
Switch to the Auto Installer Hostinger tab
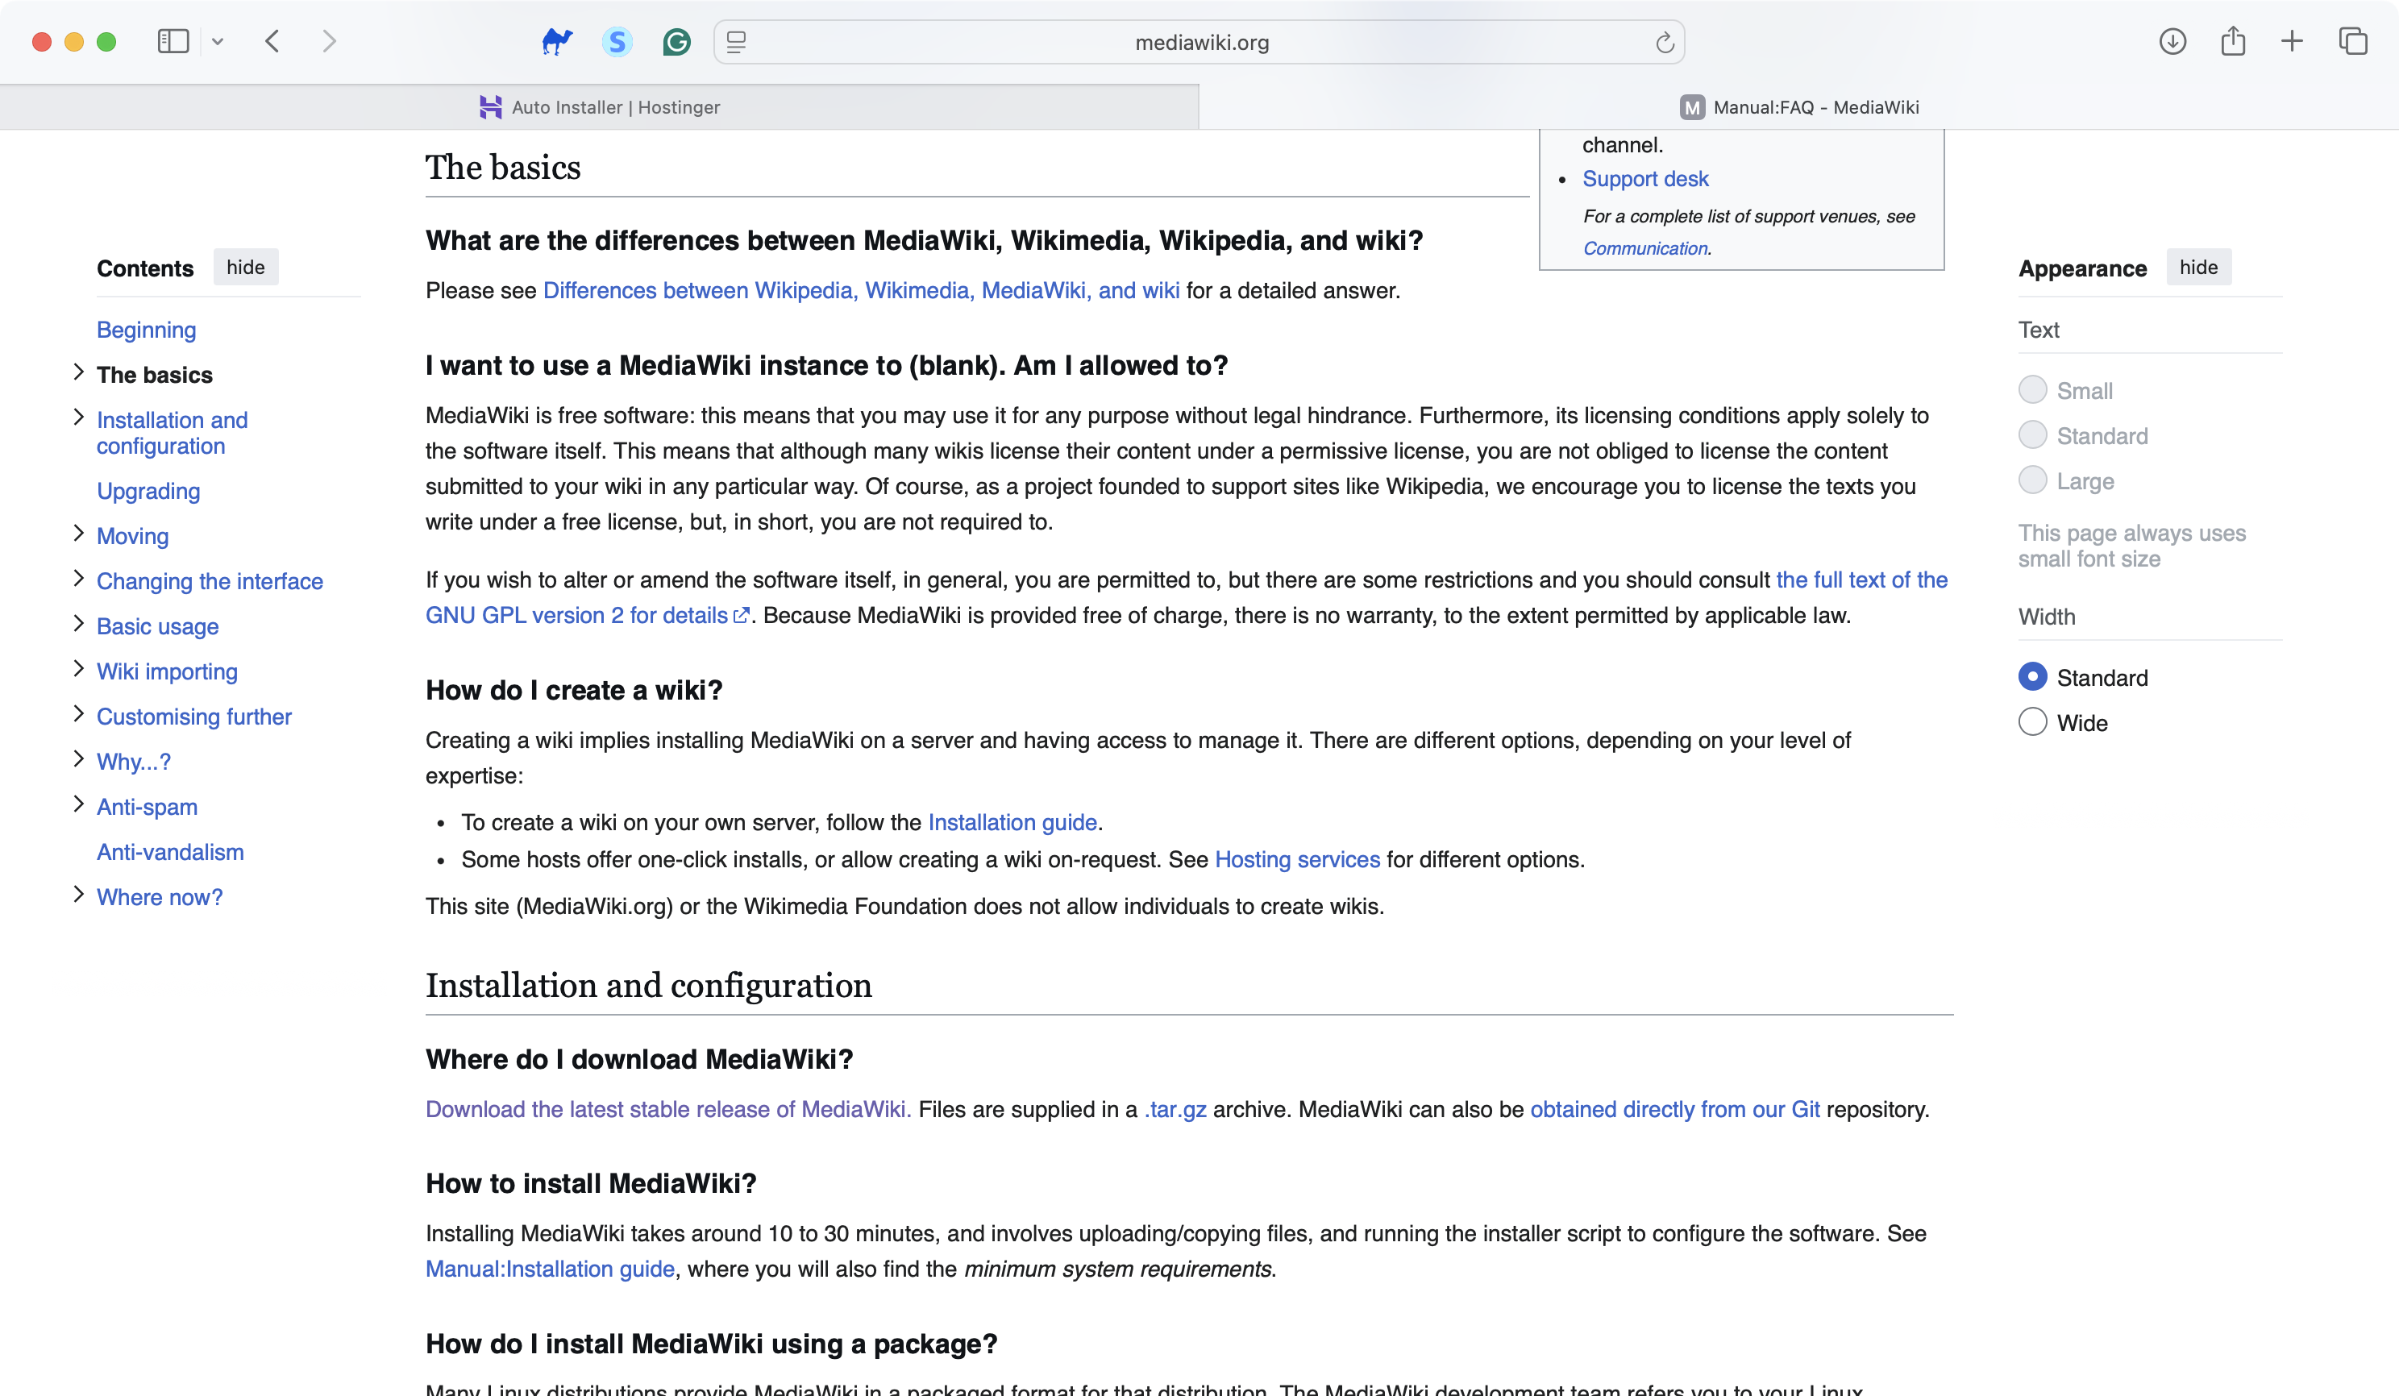pyautogui.click(x=615, y=106)
